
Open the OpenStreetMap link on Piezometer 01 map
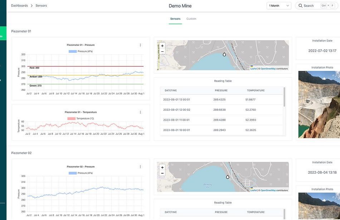click(268, 69)
